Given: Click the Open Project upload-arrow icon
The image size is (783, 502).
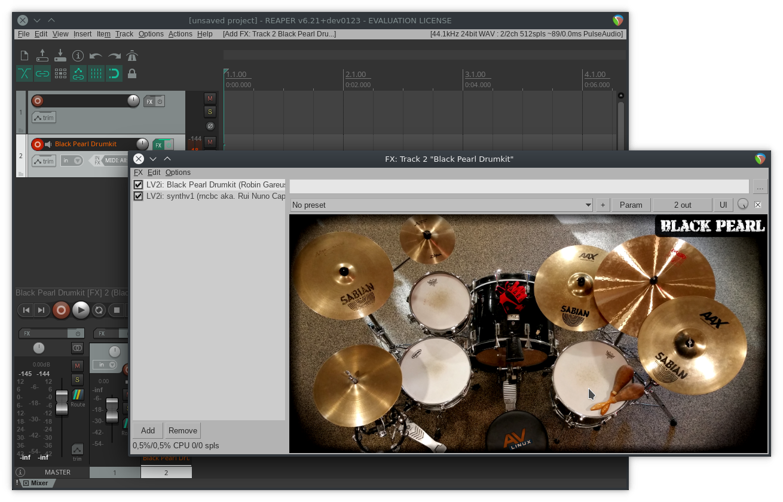Looking at the screenshot, I should (42, 56).
